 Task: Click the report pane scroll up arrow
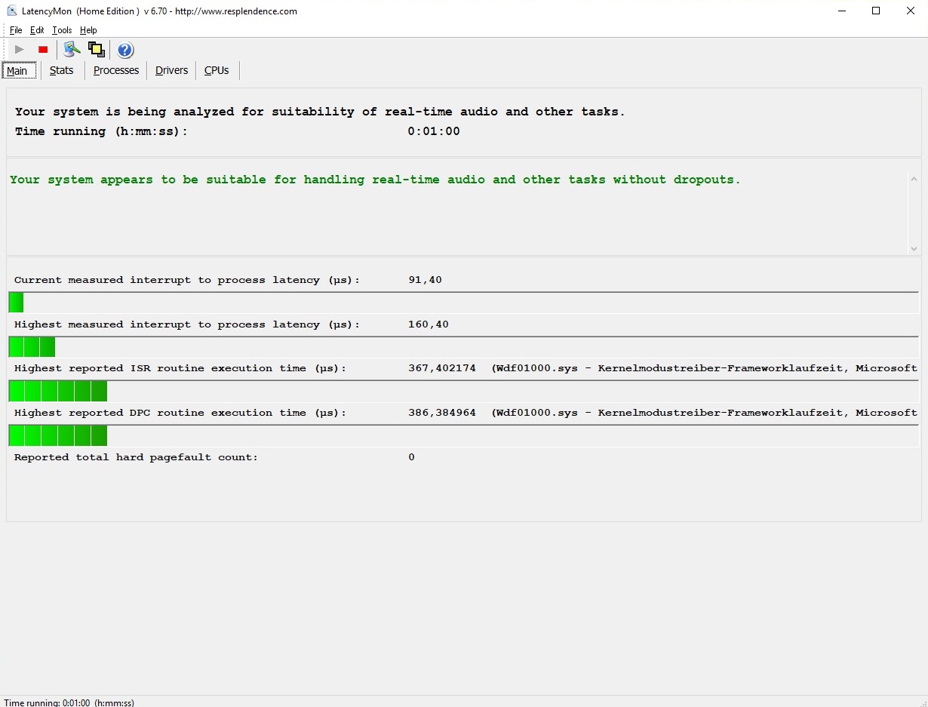click(914, 180)
